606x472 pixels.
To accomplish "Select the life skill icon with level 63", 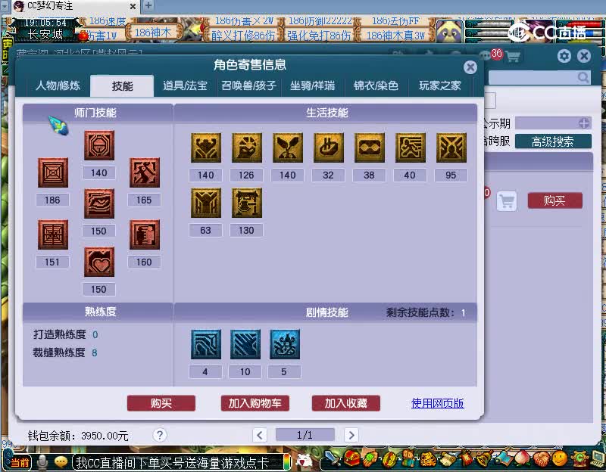I will (x=206, y=203).
